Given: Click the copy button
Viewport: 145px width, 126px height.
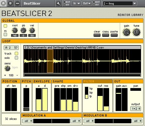Looking at the screenshot, I should click(106, 35).
